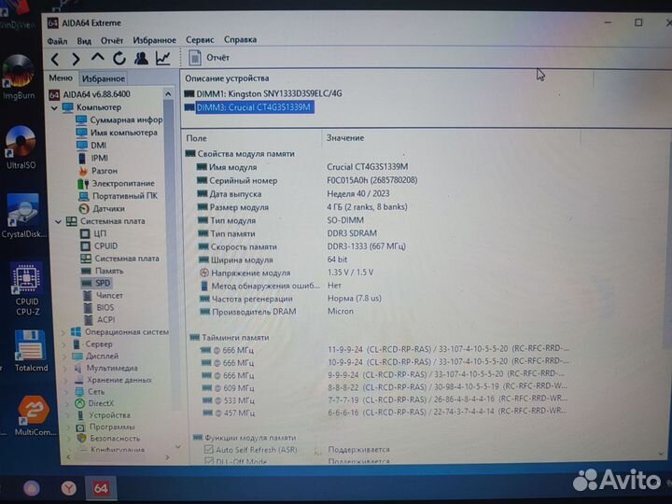Open Электропитание battery icon item
The height and width of the screenshot is (504, 672).
[83, 184]
